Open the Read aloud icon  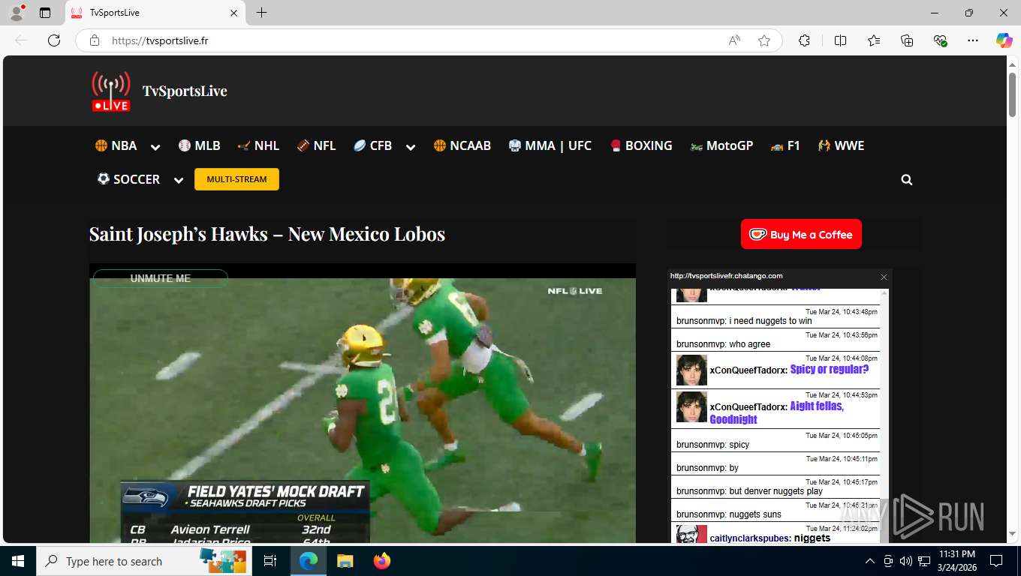tap(734, 40)
